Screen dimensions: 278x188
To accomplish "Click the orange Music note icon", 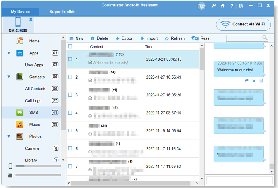I will pyautogui.click(x=20, y=125).
